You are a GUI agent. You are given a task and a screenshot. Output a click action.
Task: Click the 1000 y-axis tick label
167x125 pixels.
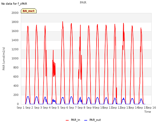(x=15, y=58)
